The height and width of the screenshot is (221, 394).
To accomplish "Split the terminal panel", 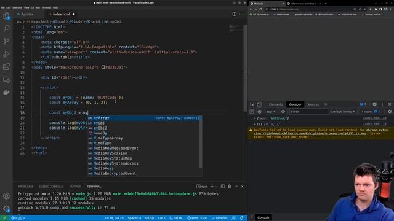I will [223, 187].
